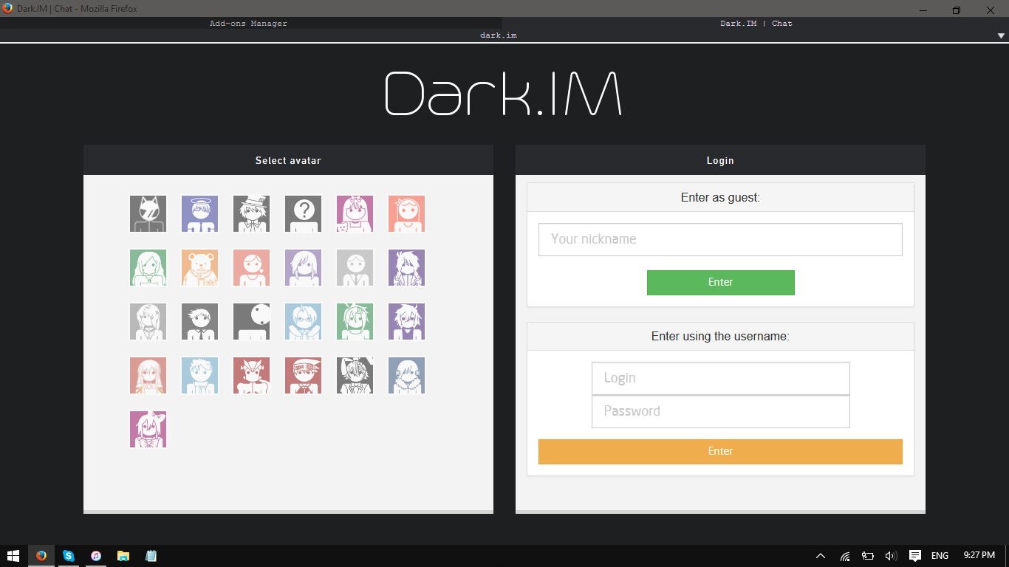Open File Explorer from the taskbar

pyautogui.click(x=123, y=556)
